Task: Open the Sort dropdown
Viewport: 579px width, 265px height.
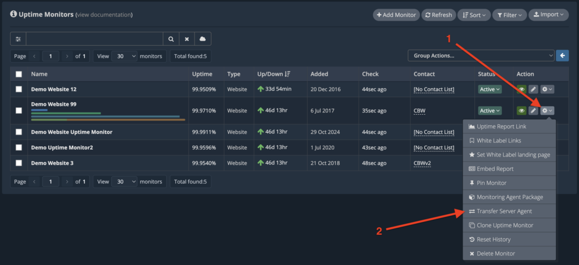Action: point(474,15)
